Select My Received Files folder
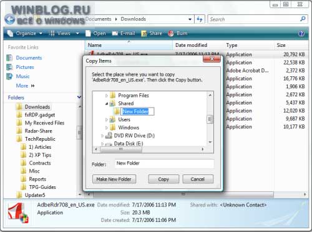The height and width of the screenshot is (232, 312). click(44, 123)
